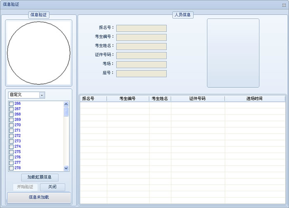Screen dimensions: 289x208
Task: Tick the checkbox for item 266
Action: (12, 103)
